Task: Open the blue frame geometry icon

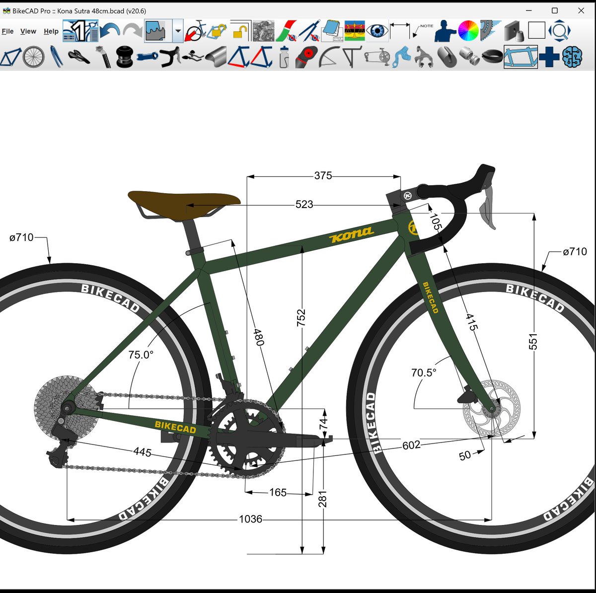Action: tap(10, 57)
